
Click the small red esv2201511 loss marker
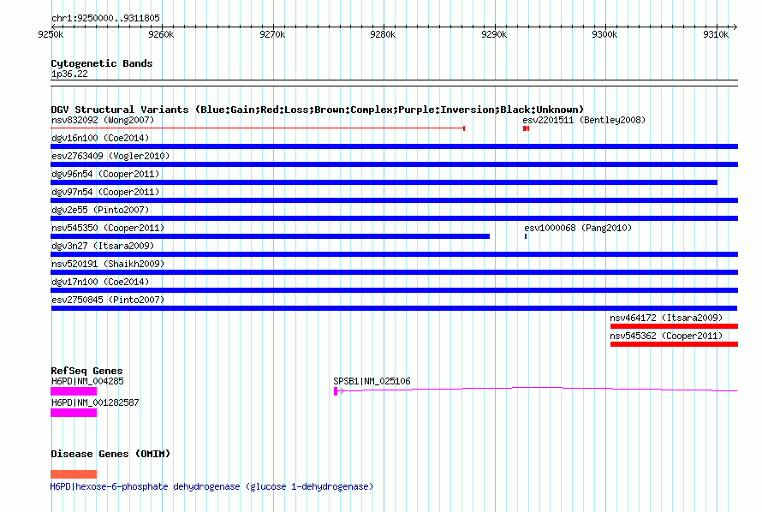click(x=526, y=128)
